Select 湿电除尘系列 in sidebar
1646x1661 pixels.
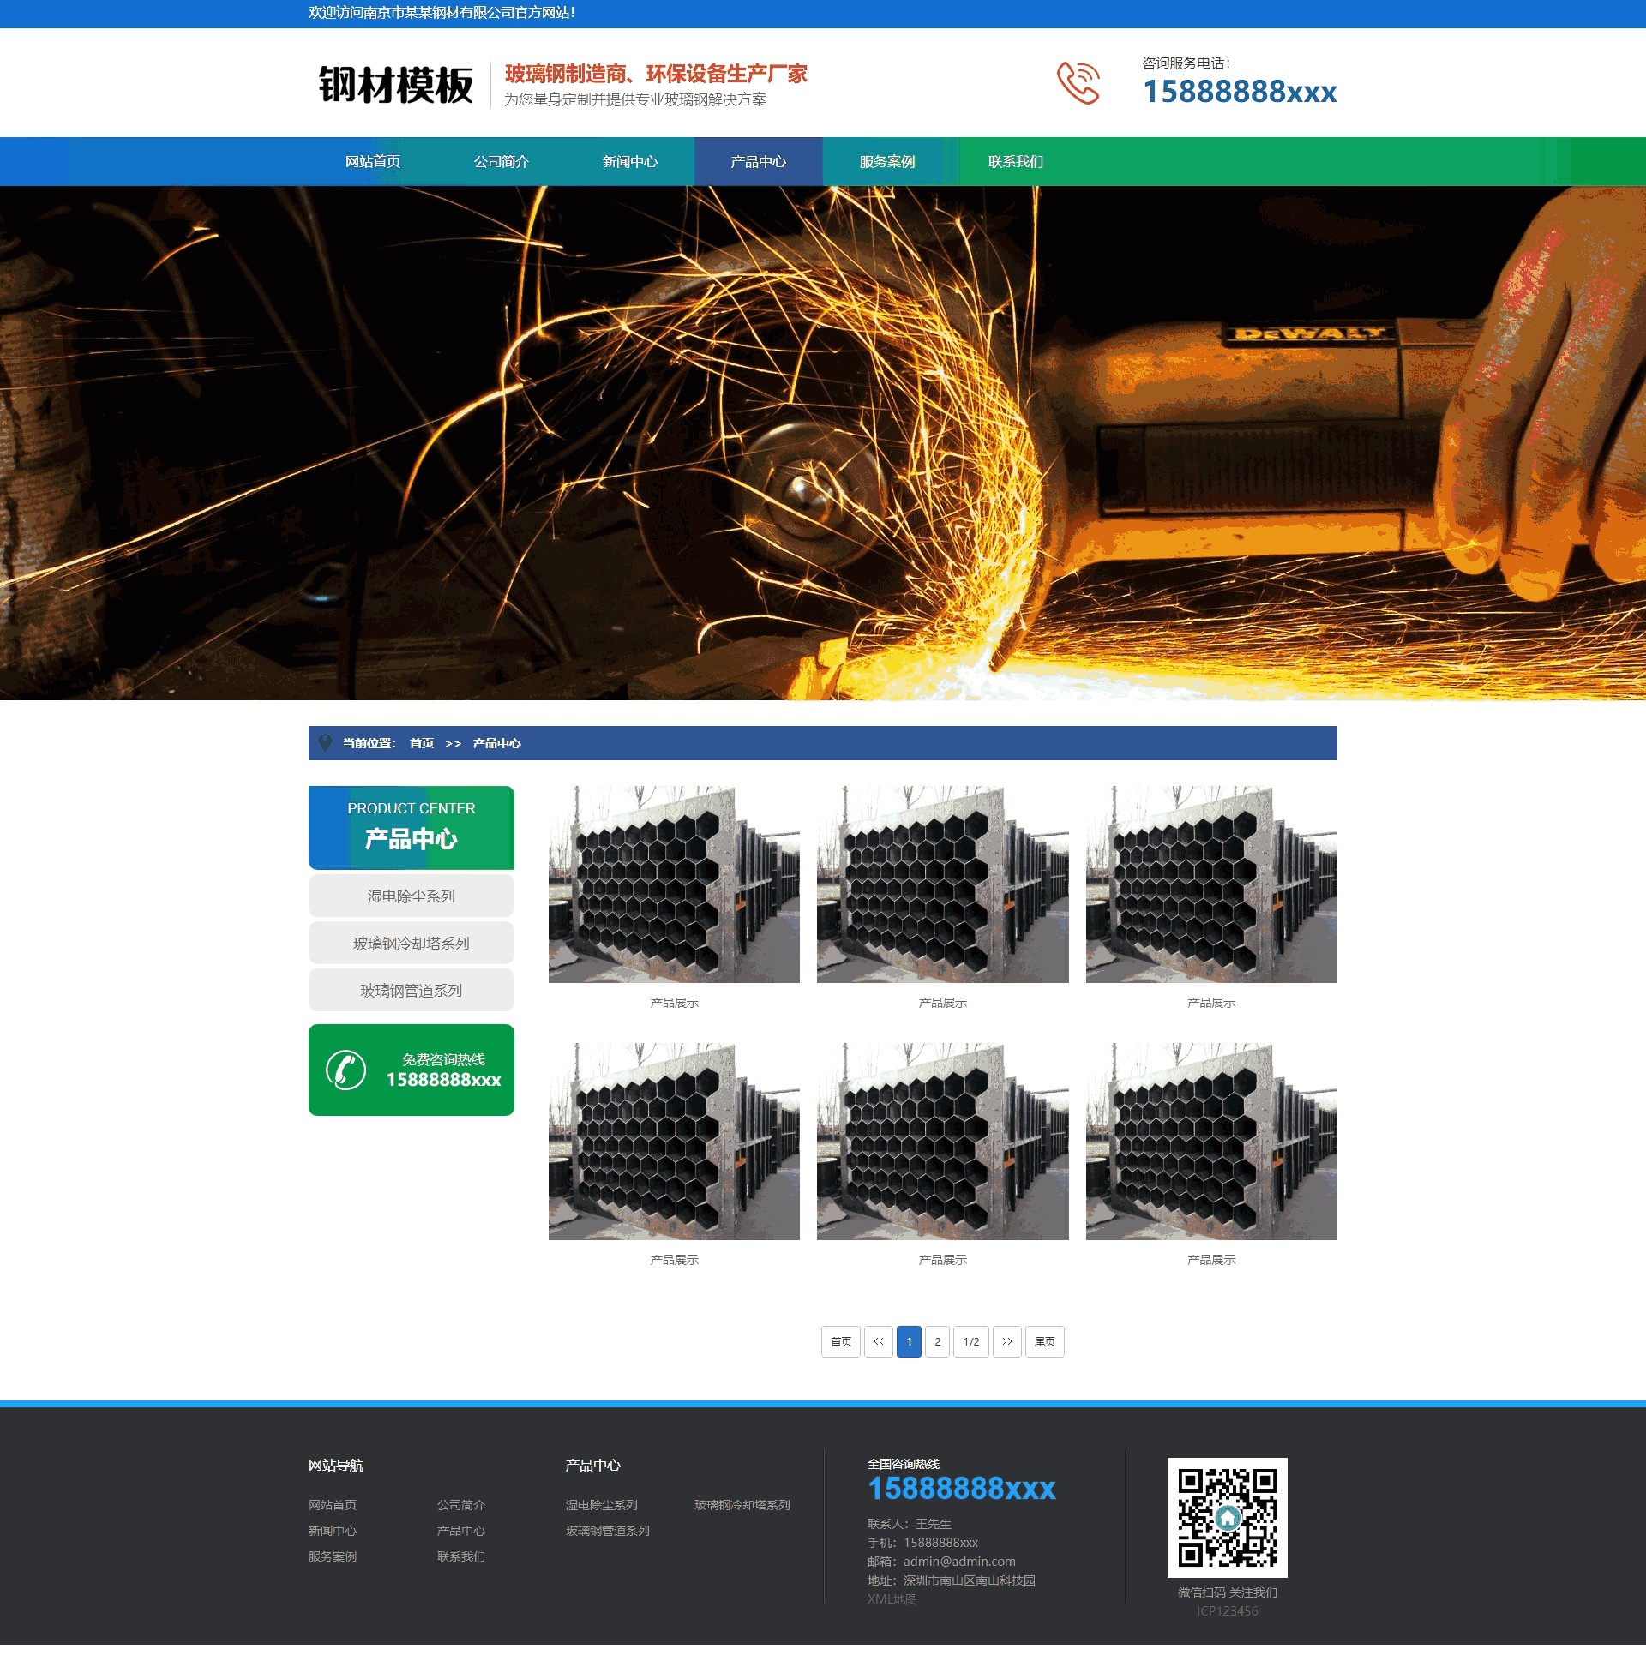pos(411,896)
